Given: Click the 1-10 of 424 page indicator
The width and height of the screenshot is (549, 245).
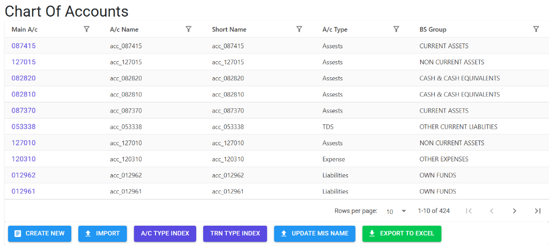Looking at the screenshot, I should tap(433, 211).
